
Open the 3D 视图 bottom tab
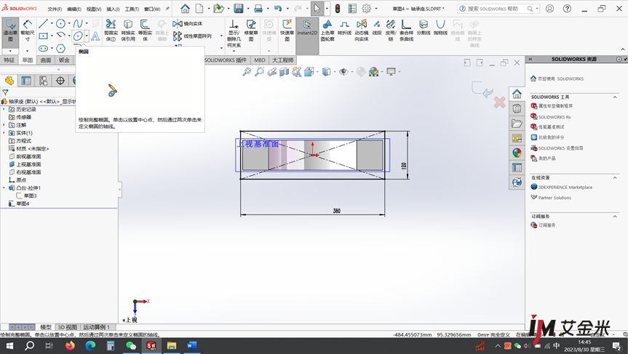coord(67,327)
